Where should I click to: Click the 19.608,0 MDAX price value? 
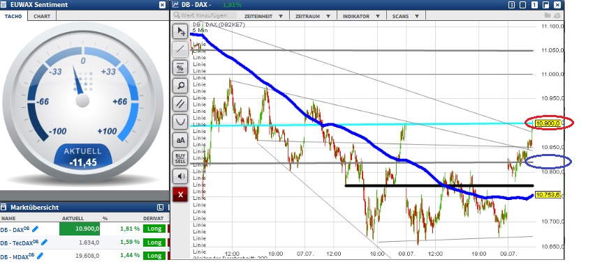[87, 256]
